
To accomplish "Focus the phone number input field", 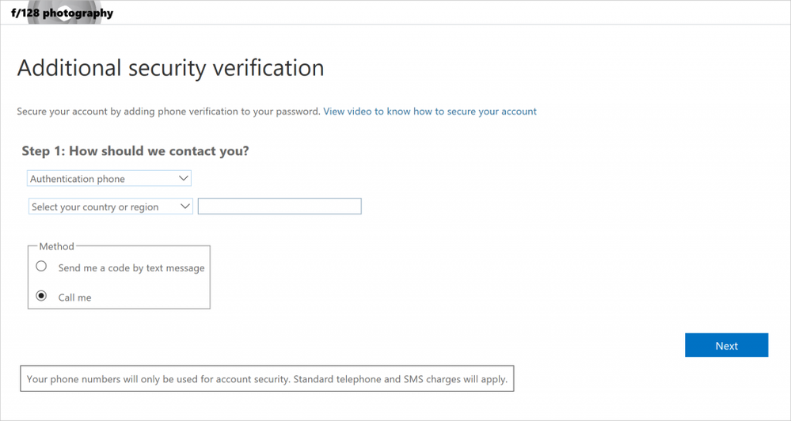I will (x=280, y=207).
